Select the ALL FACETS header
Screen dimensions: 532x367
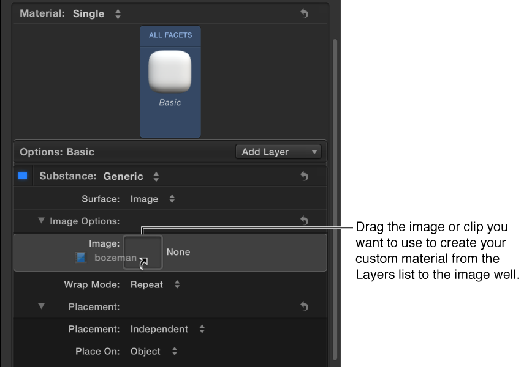click(170, 35)
